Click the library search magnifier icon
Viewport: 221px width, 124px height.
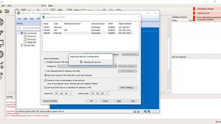click(19, 28)
